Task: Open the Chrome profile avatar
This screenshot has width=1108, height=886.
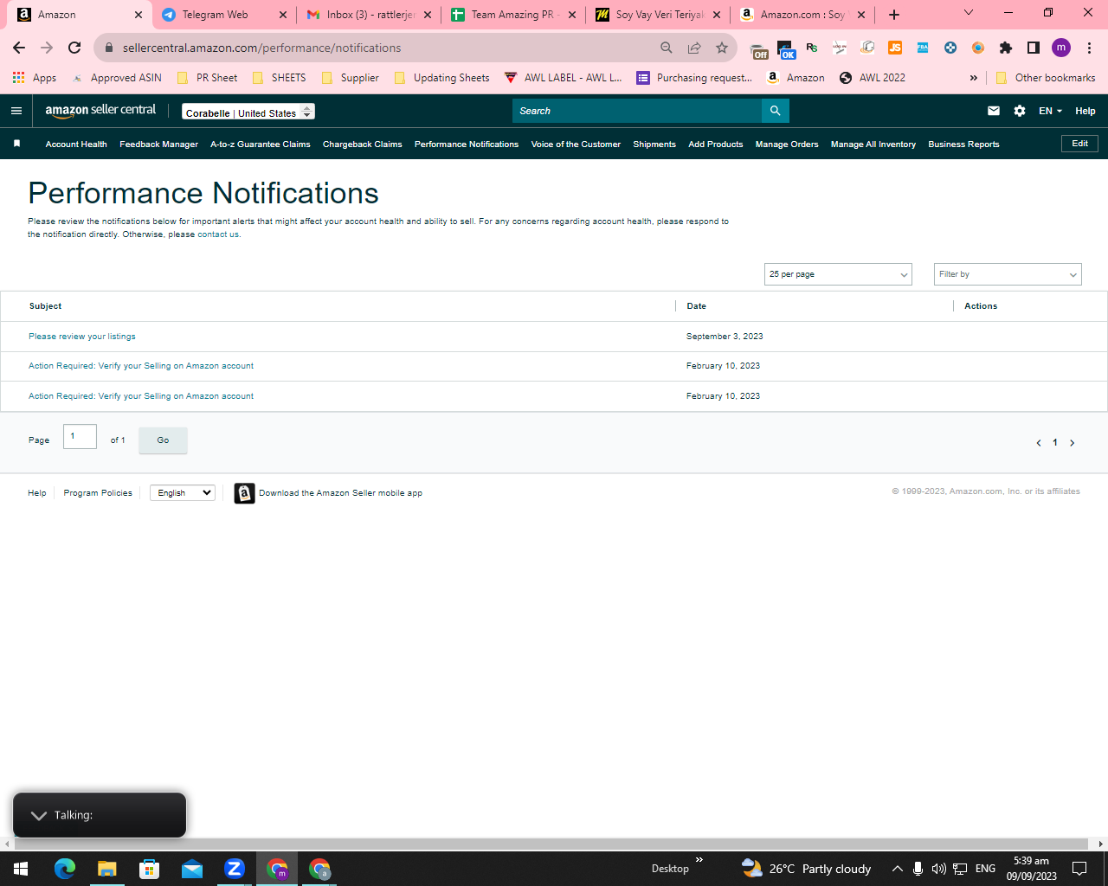Action: click(x=1061, y=48)
